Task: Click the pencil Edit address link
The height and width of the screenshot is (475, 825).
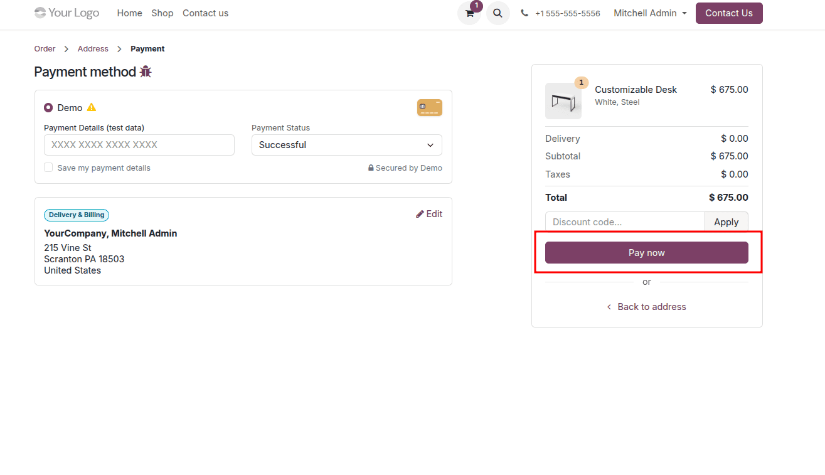Action: [x=429, y=214]
